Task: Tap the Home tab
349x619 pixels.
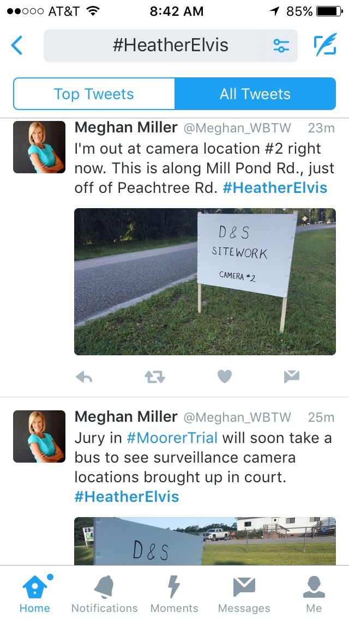Action: [35, 593]
